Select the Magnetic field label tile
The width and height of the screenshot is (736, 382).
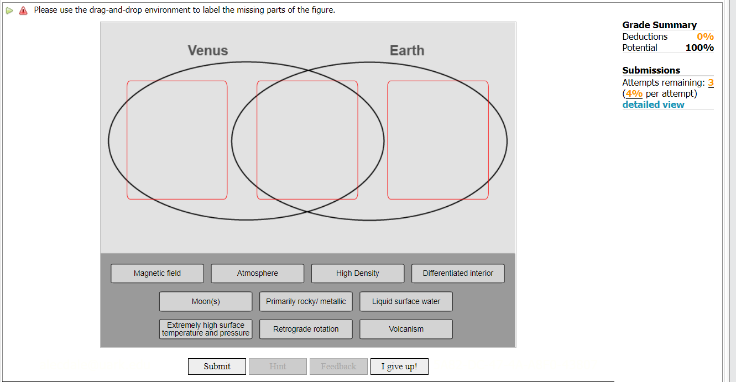coord(157,273)
